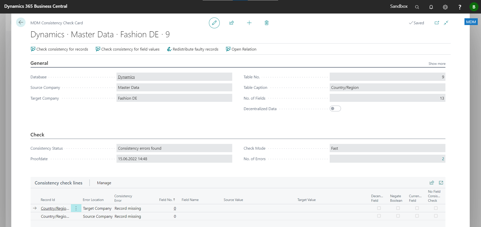This screenshot has width=481, height=227.
Task: Run Check consistency for records
Action: (59, 49)
